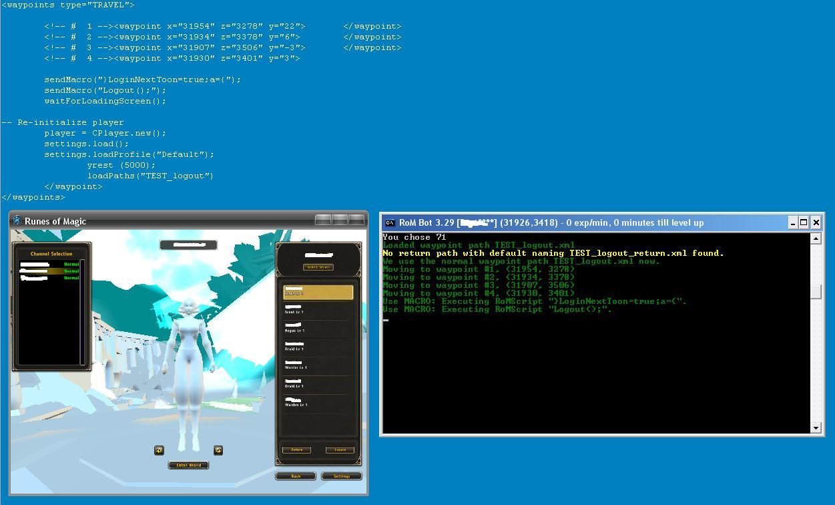This screenshot has width=835, height=505.
Task: Select the highlighted second channel row
Action: coord(50,271)
